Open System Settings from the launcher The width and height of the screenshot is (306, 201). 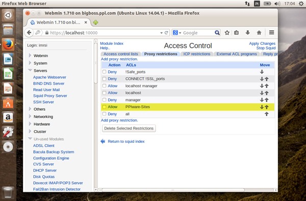pyautogui.click(x=8, y=132)
